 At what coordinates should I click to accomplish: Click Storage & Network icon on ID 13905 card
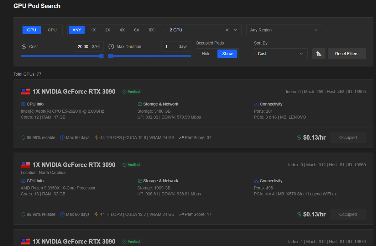(140, 104)
